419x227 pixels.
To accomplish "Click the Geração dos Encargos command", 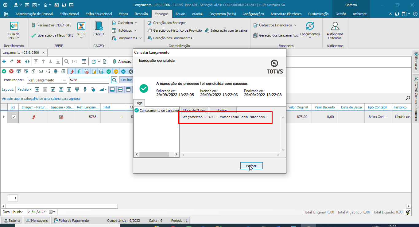I will point(167,23).
